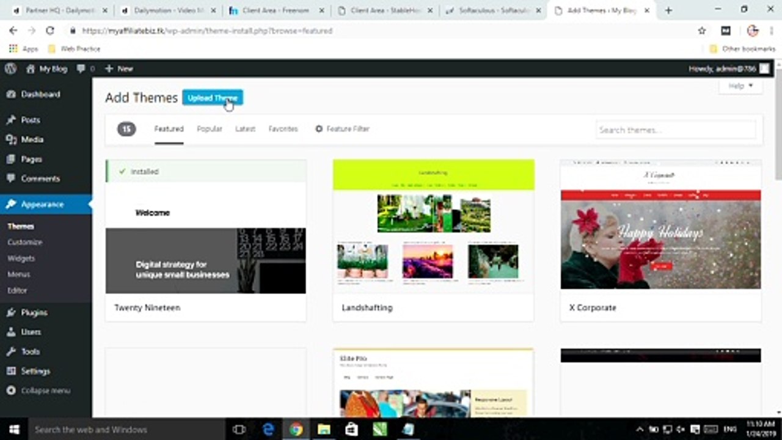
Task: Click the Search themes field
Action: click(x=676, y=130)
